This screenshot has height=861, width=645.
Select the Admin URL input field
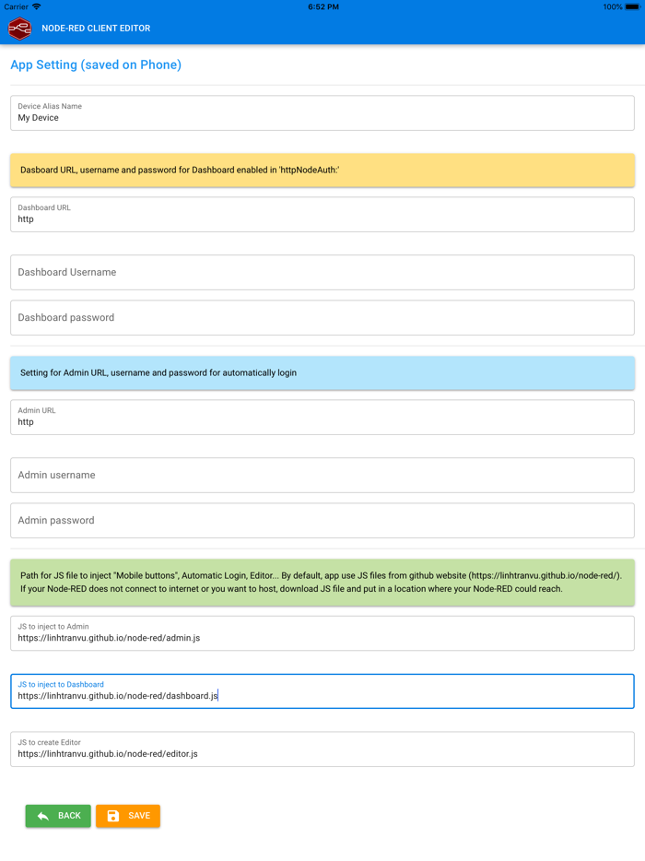pos(321,417)
